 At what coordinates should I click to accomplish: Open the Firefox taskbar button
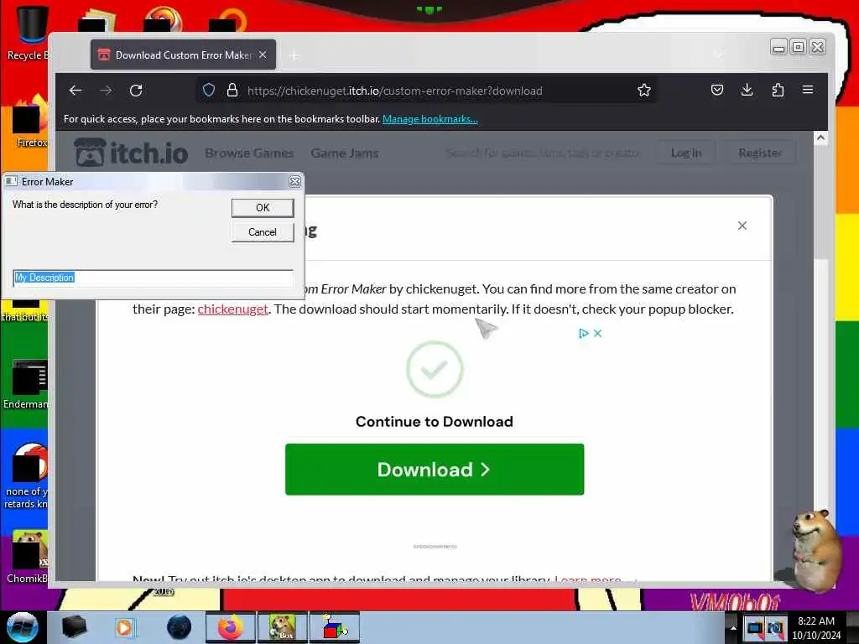(x=230, y=627)
